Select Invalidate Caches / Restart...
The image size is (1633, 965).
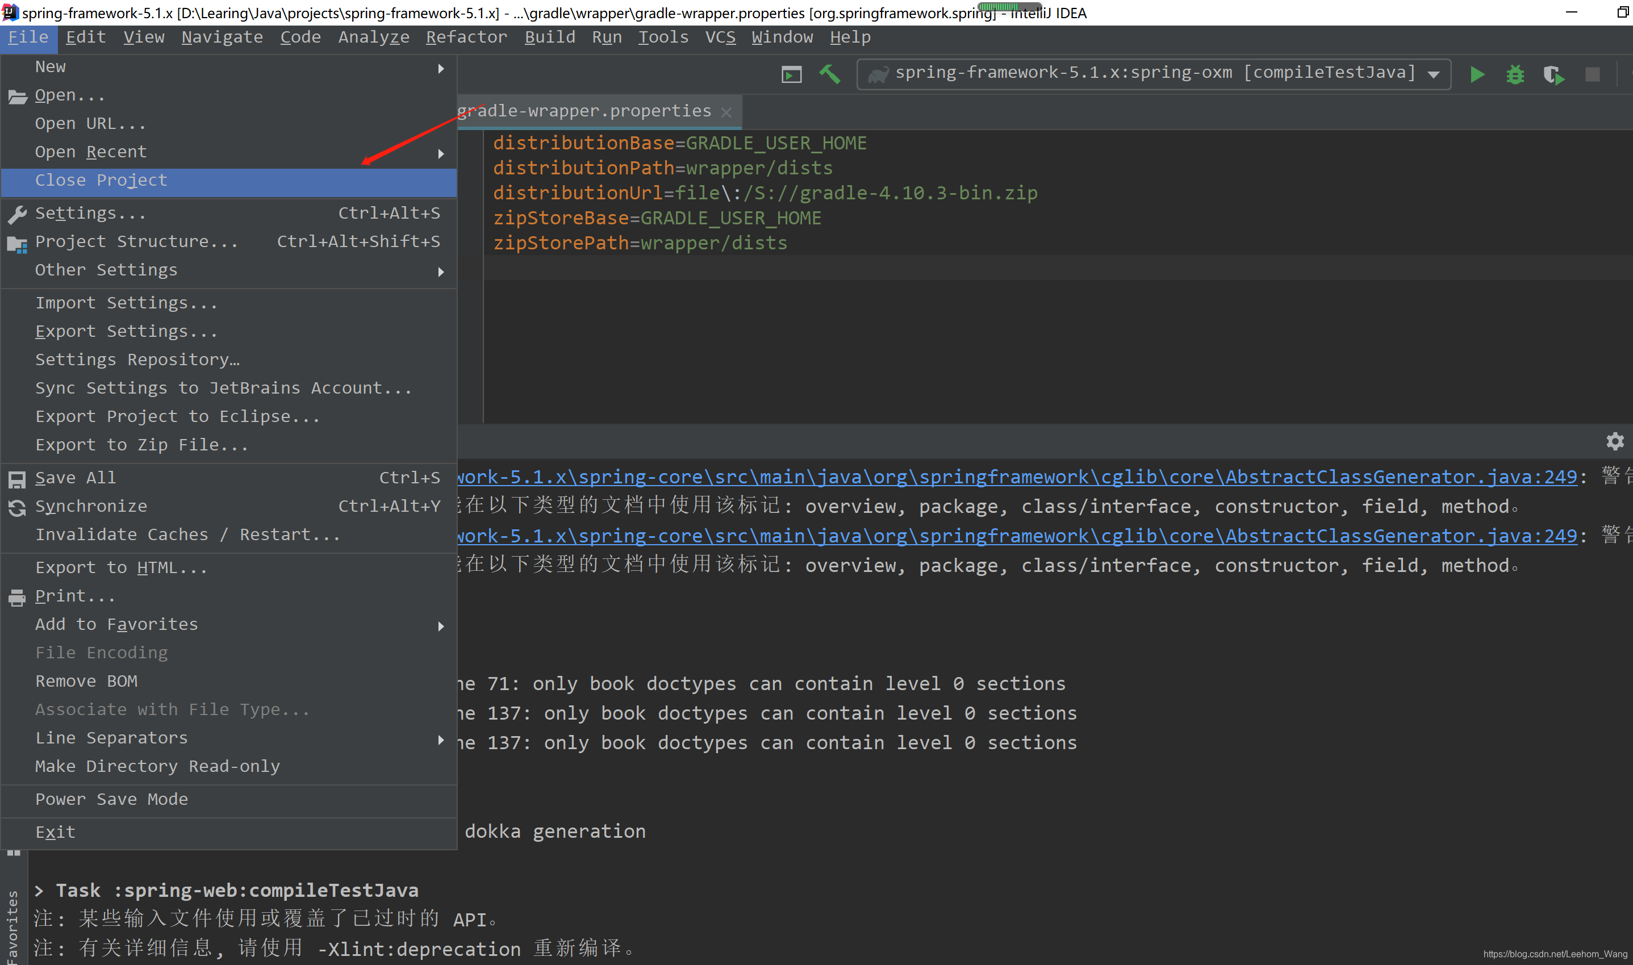click(229, 534)
